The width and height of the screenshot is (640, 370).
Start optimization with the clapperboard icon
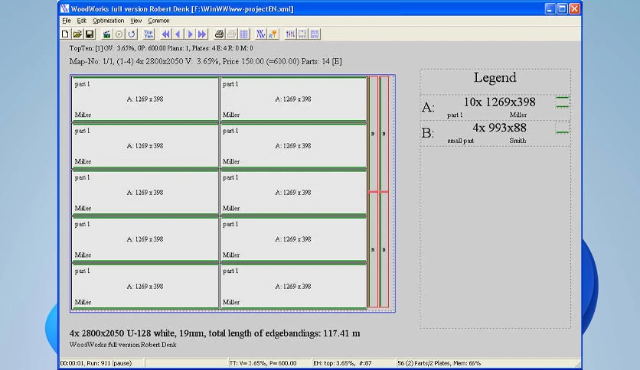coord(106,34)
